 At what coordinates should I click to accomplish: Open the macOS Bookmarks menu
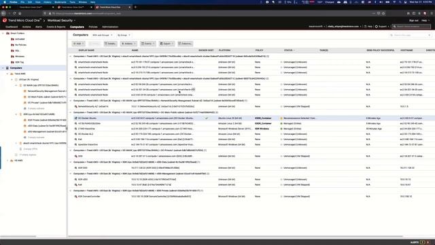pyautogui.click(x=60, y=2)
